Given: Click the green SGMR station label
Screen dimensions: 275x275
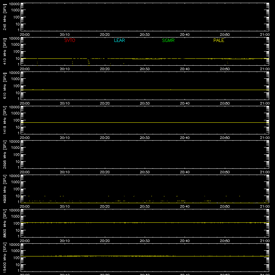Looking at the screenshot, I should pos(168,40).
